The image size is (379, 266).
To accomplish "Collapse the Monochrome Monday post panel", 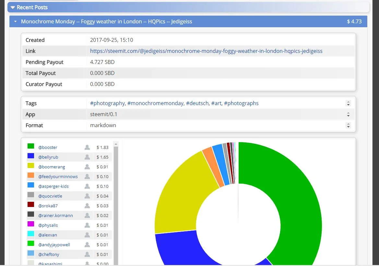I will [15, 22].
